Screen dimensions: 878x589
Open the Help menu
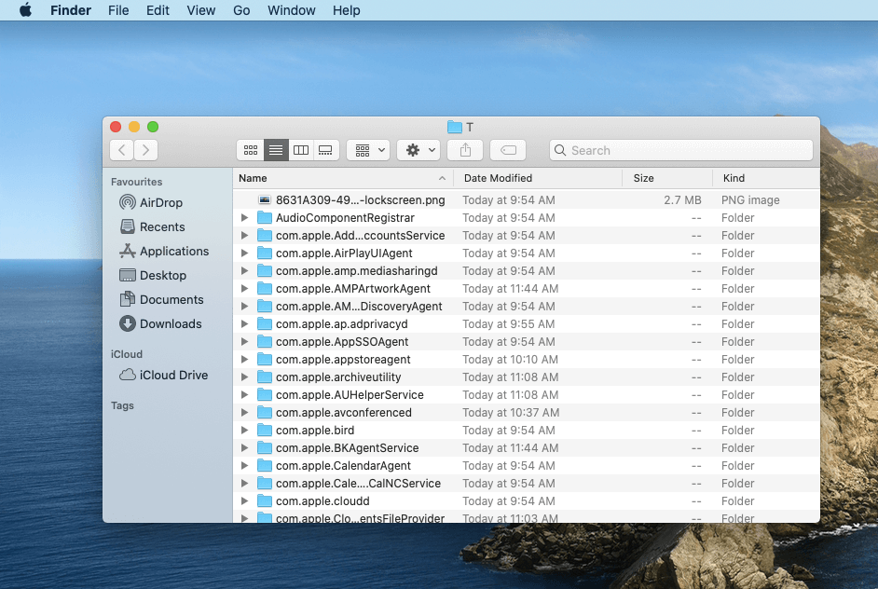(346, 10)
